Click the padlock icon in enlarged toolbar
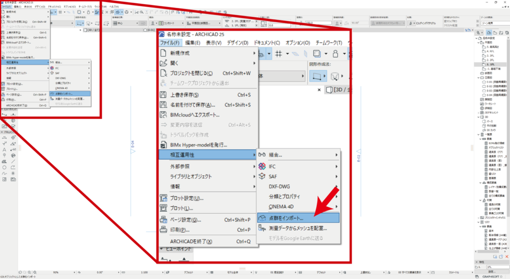The image size is (510, 279). [335, 54]
